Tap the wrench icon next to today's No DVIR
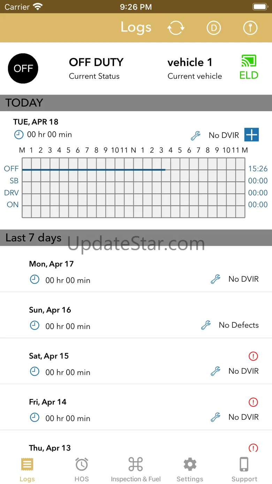Screen dimensions: 272x484 click(196, 135)
